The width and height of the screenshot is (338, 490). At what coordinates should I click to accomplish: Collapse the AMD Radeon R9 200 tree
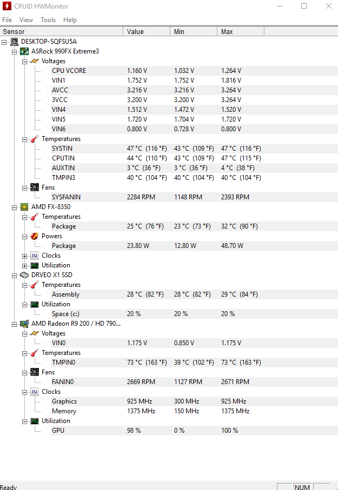click(15, 324)
